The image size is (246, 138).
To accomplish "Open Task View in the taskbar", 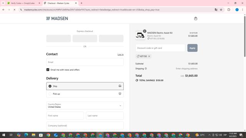I will tap(11, 135).
